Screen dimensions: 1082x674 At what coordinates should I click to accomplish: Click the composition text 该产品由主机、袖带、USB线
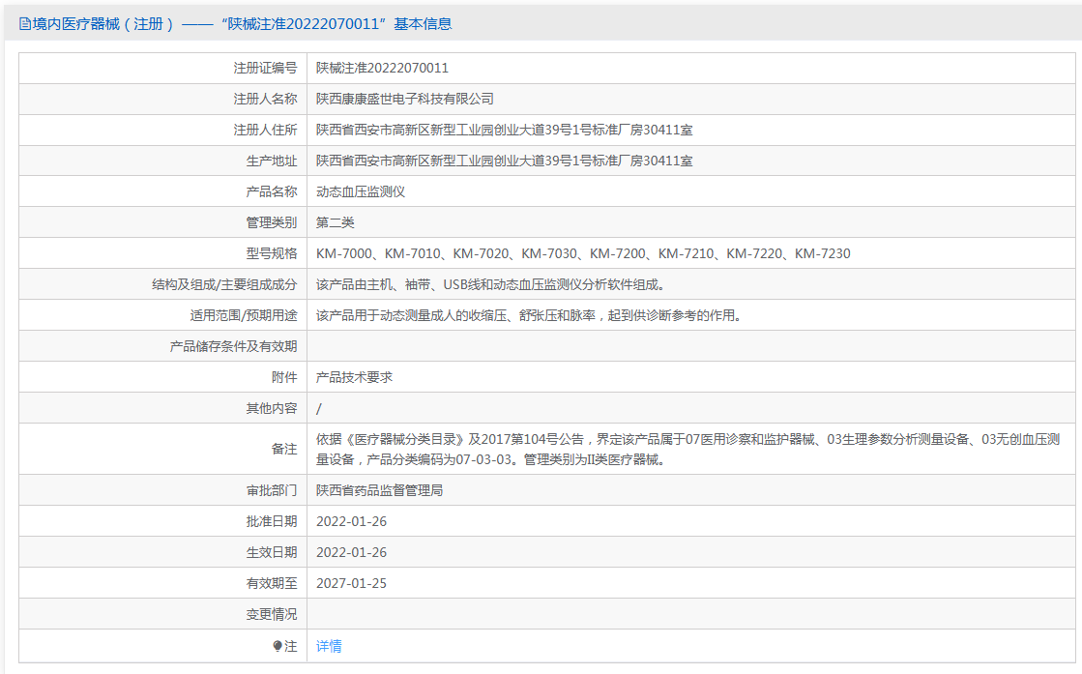point(490,285)
